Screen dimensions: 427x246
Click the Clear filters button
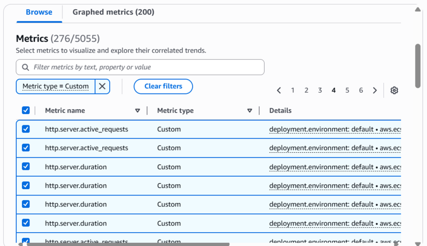(x=163, y=86)
